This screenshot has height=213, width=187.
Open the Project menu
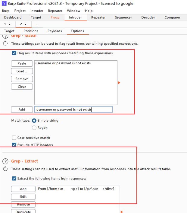pos(20,11)
